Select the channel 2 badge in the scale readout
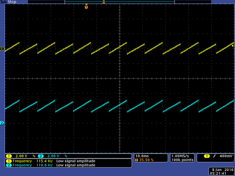 click(41, 156)
